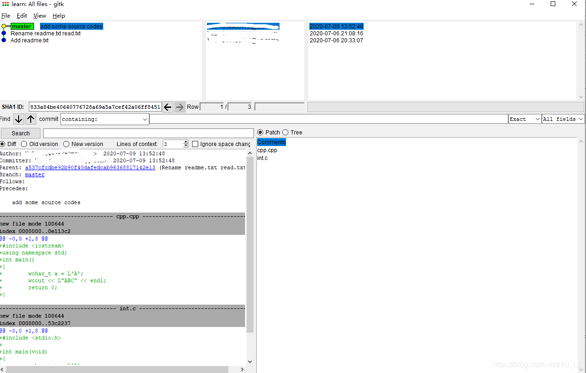Click the '#include <iostream>' diff line
The width and height of the screenshot is (586, 373).
pos(32,246)
